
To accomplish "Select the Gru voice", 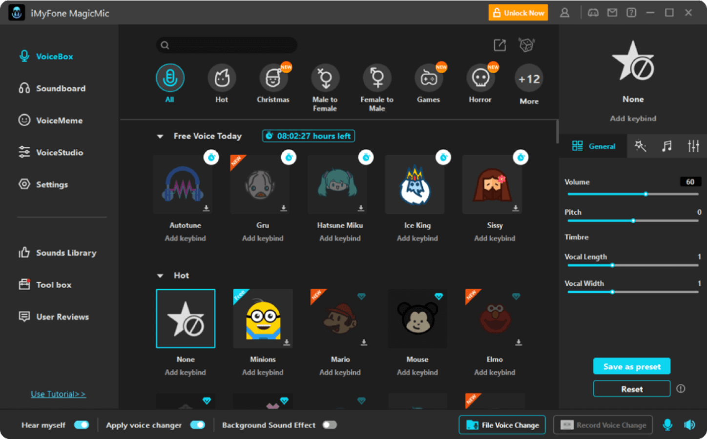I will [260, 185].
